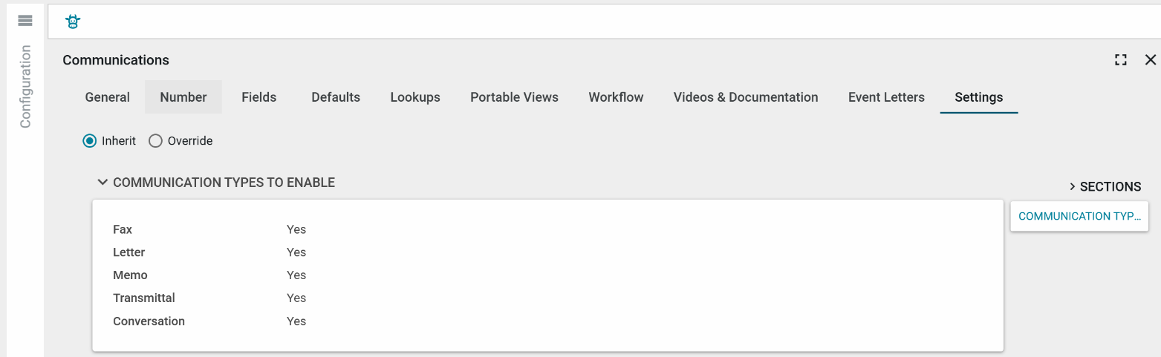Open the Number tab
This screenshot has height=357, width=1161.
pos(183,97)
